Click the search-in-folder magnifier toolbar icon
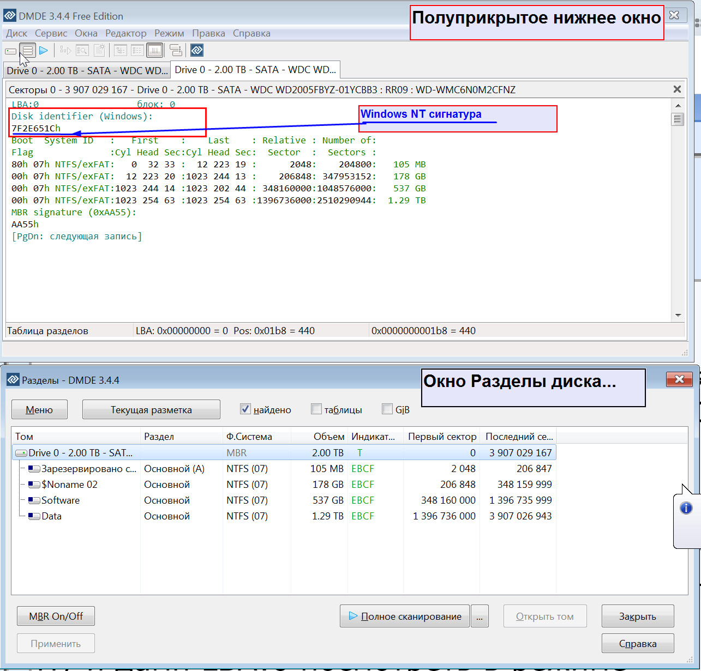Viewport: 701px width, 671px height. tap(82, 51)
